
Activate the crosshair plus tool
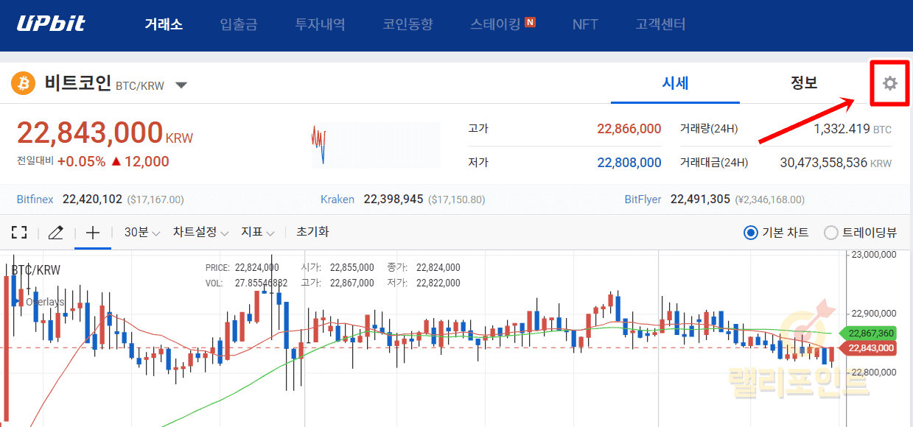tap(93, 233)
